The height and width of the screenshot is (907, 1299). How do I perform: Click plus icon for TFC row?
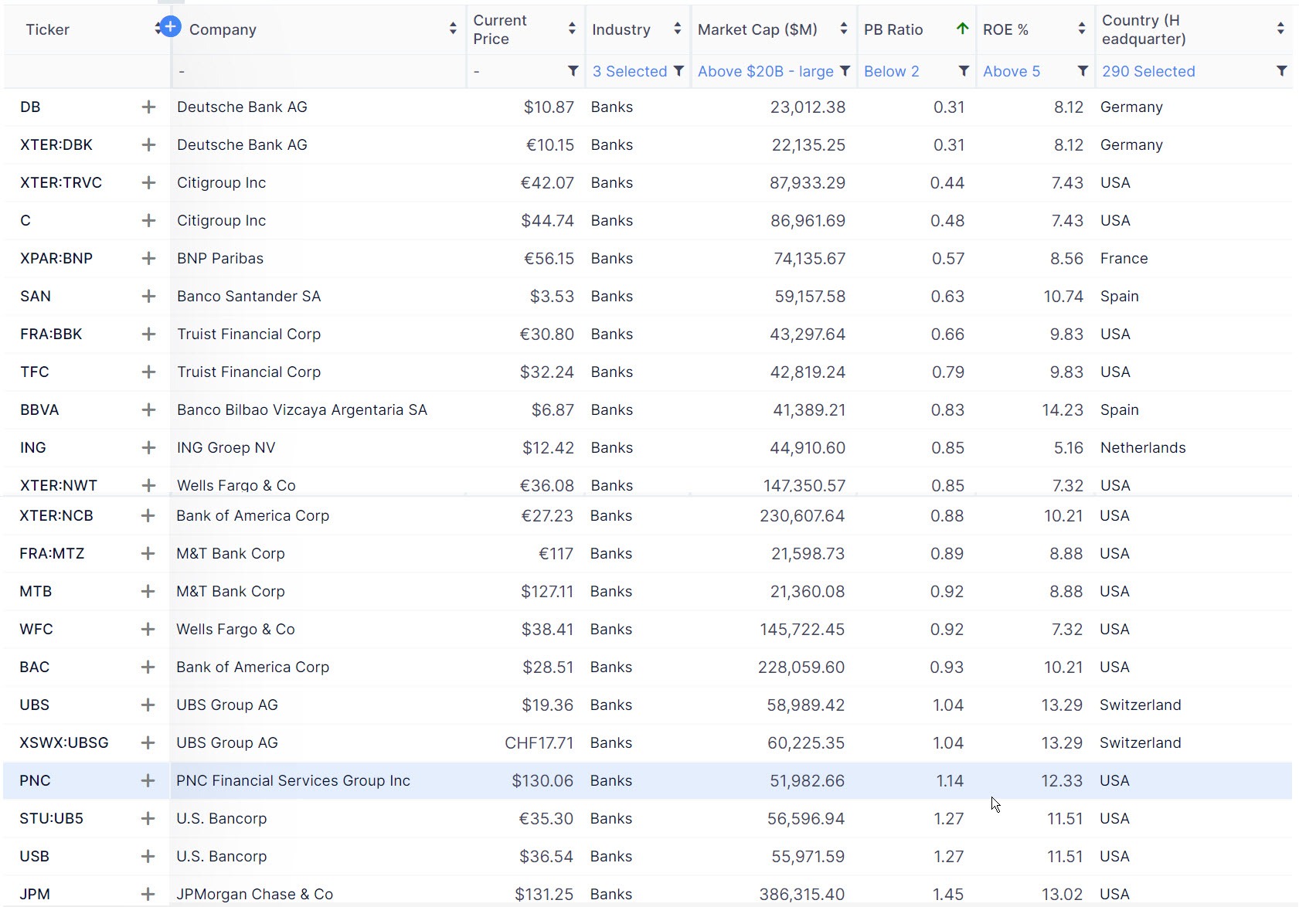(x=148, y=372)
